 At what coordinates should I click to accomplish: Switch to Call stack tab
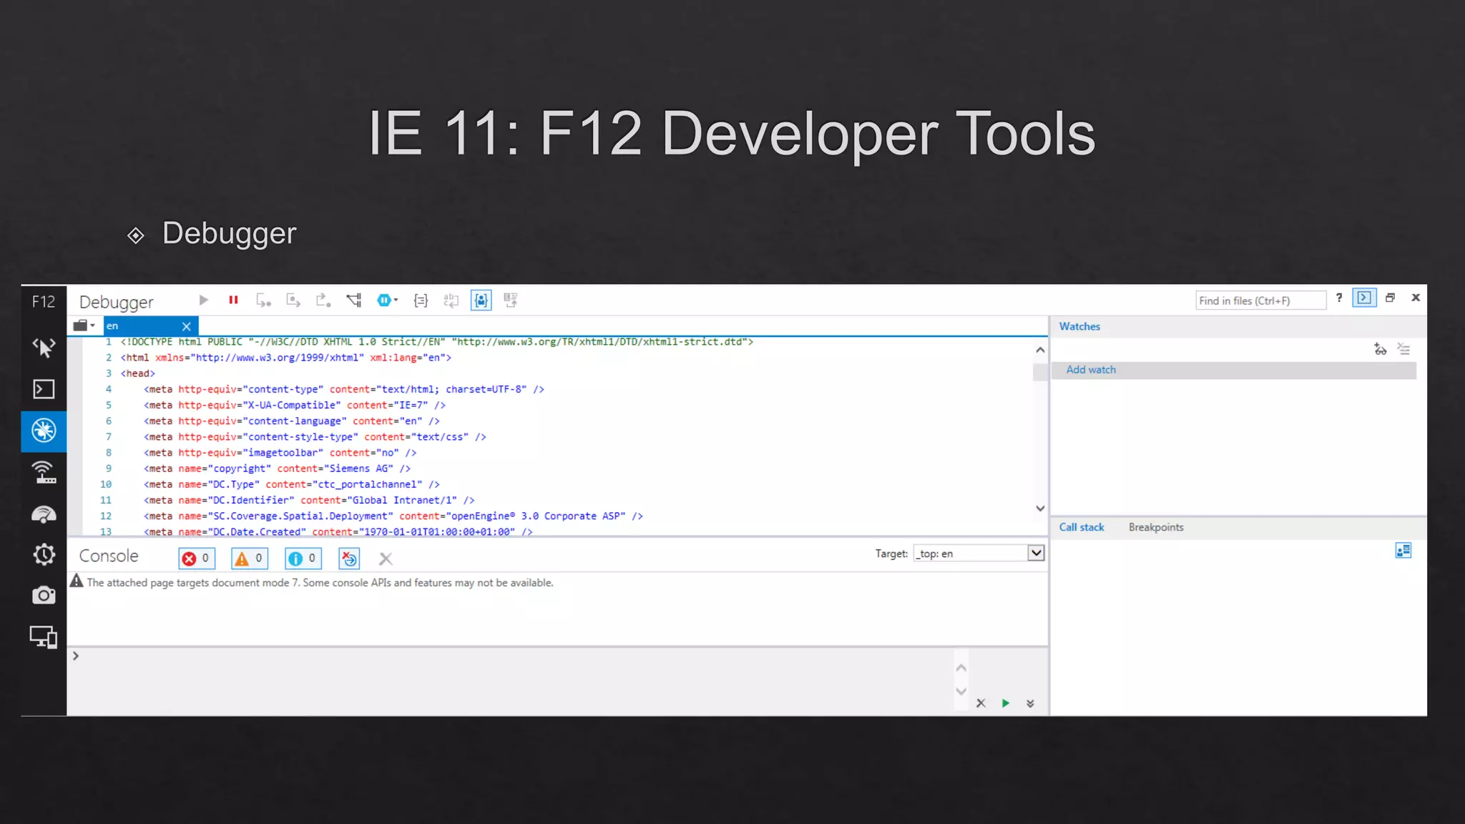[x=1081, y=527]
